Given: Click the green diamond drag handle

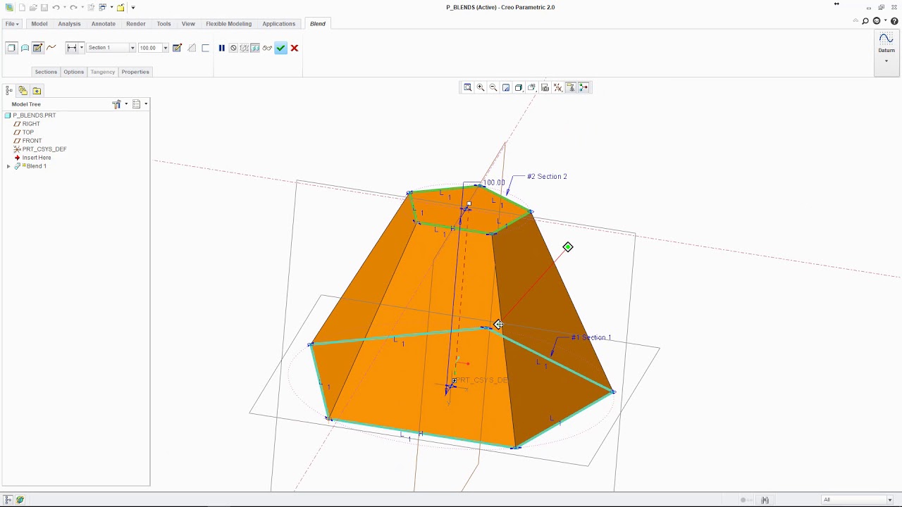Looking at the screenshot, I should (568, 247).
